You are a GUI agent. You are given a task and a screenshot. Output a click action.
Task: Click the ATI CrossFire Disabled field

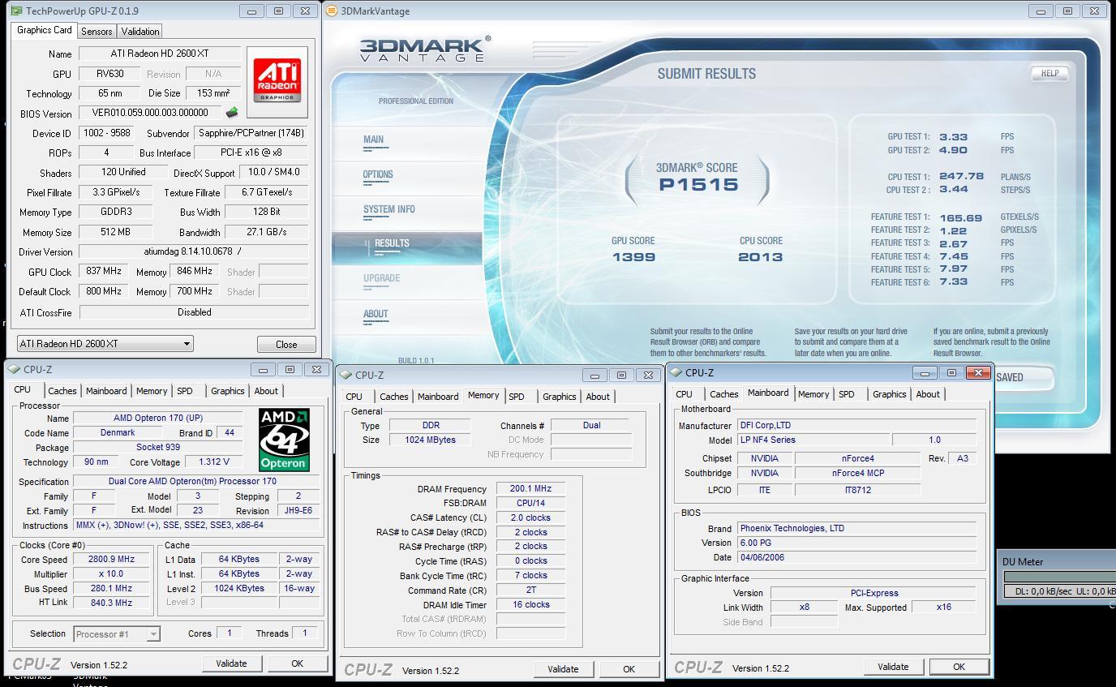click(x=194, y=311)
